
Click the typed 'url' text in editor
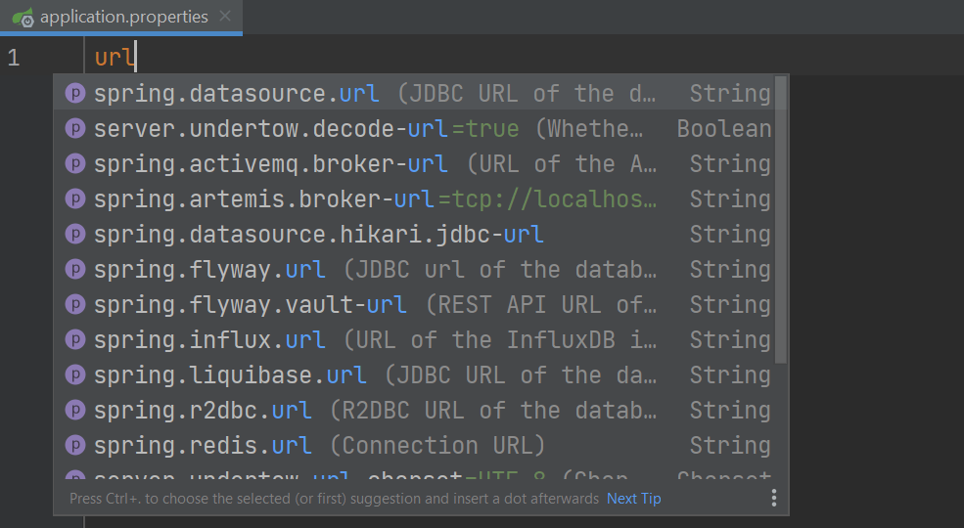pos(114,58)
